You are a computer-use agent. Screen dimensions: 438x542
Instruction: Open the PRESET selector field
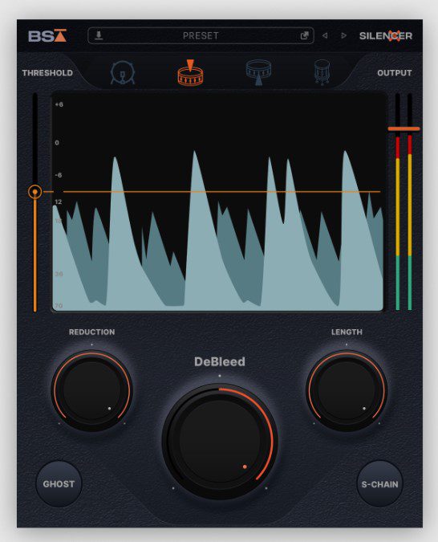(x=201, y=35)
